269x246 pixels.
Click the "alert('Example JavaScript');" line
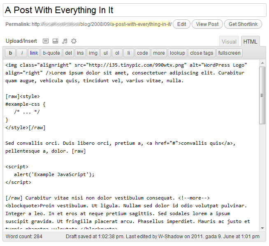coord(54,174)
